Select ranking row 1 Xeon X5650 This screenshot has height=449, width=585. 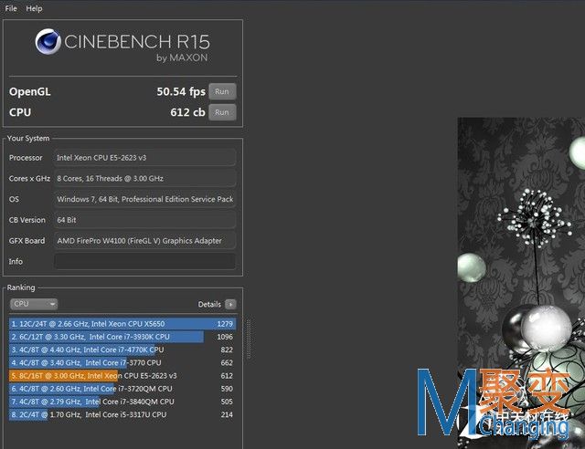[122, 324]
